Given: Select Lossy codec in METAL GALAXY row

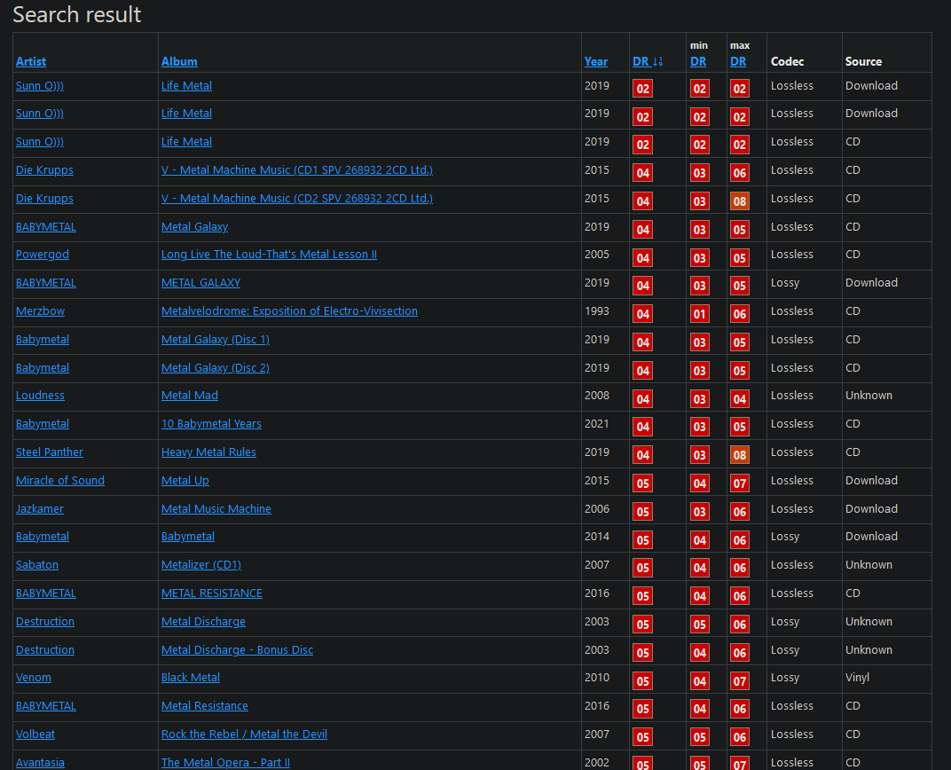Looking at the screenshot, I should point(785,282).
